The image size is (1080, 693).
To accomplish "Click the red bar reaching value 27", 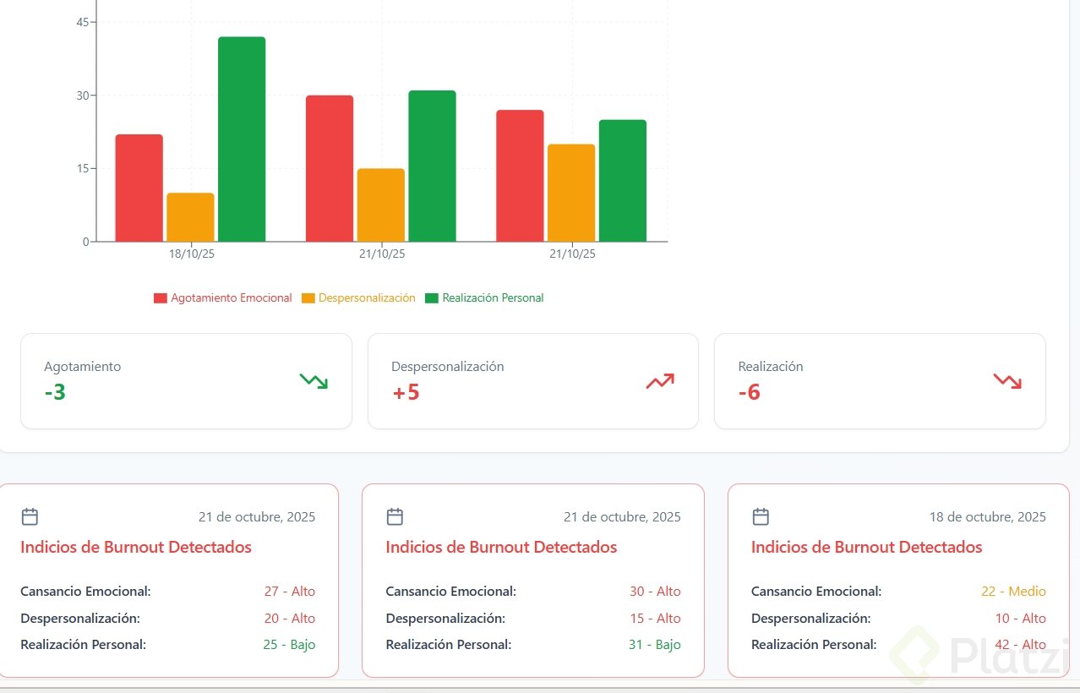I will [520, 176].
